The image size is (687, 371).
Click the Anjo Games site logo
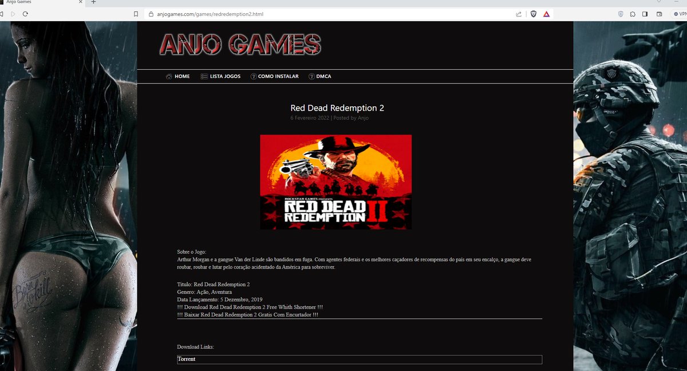click(240, 45)
